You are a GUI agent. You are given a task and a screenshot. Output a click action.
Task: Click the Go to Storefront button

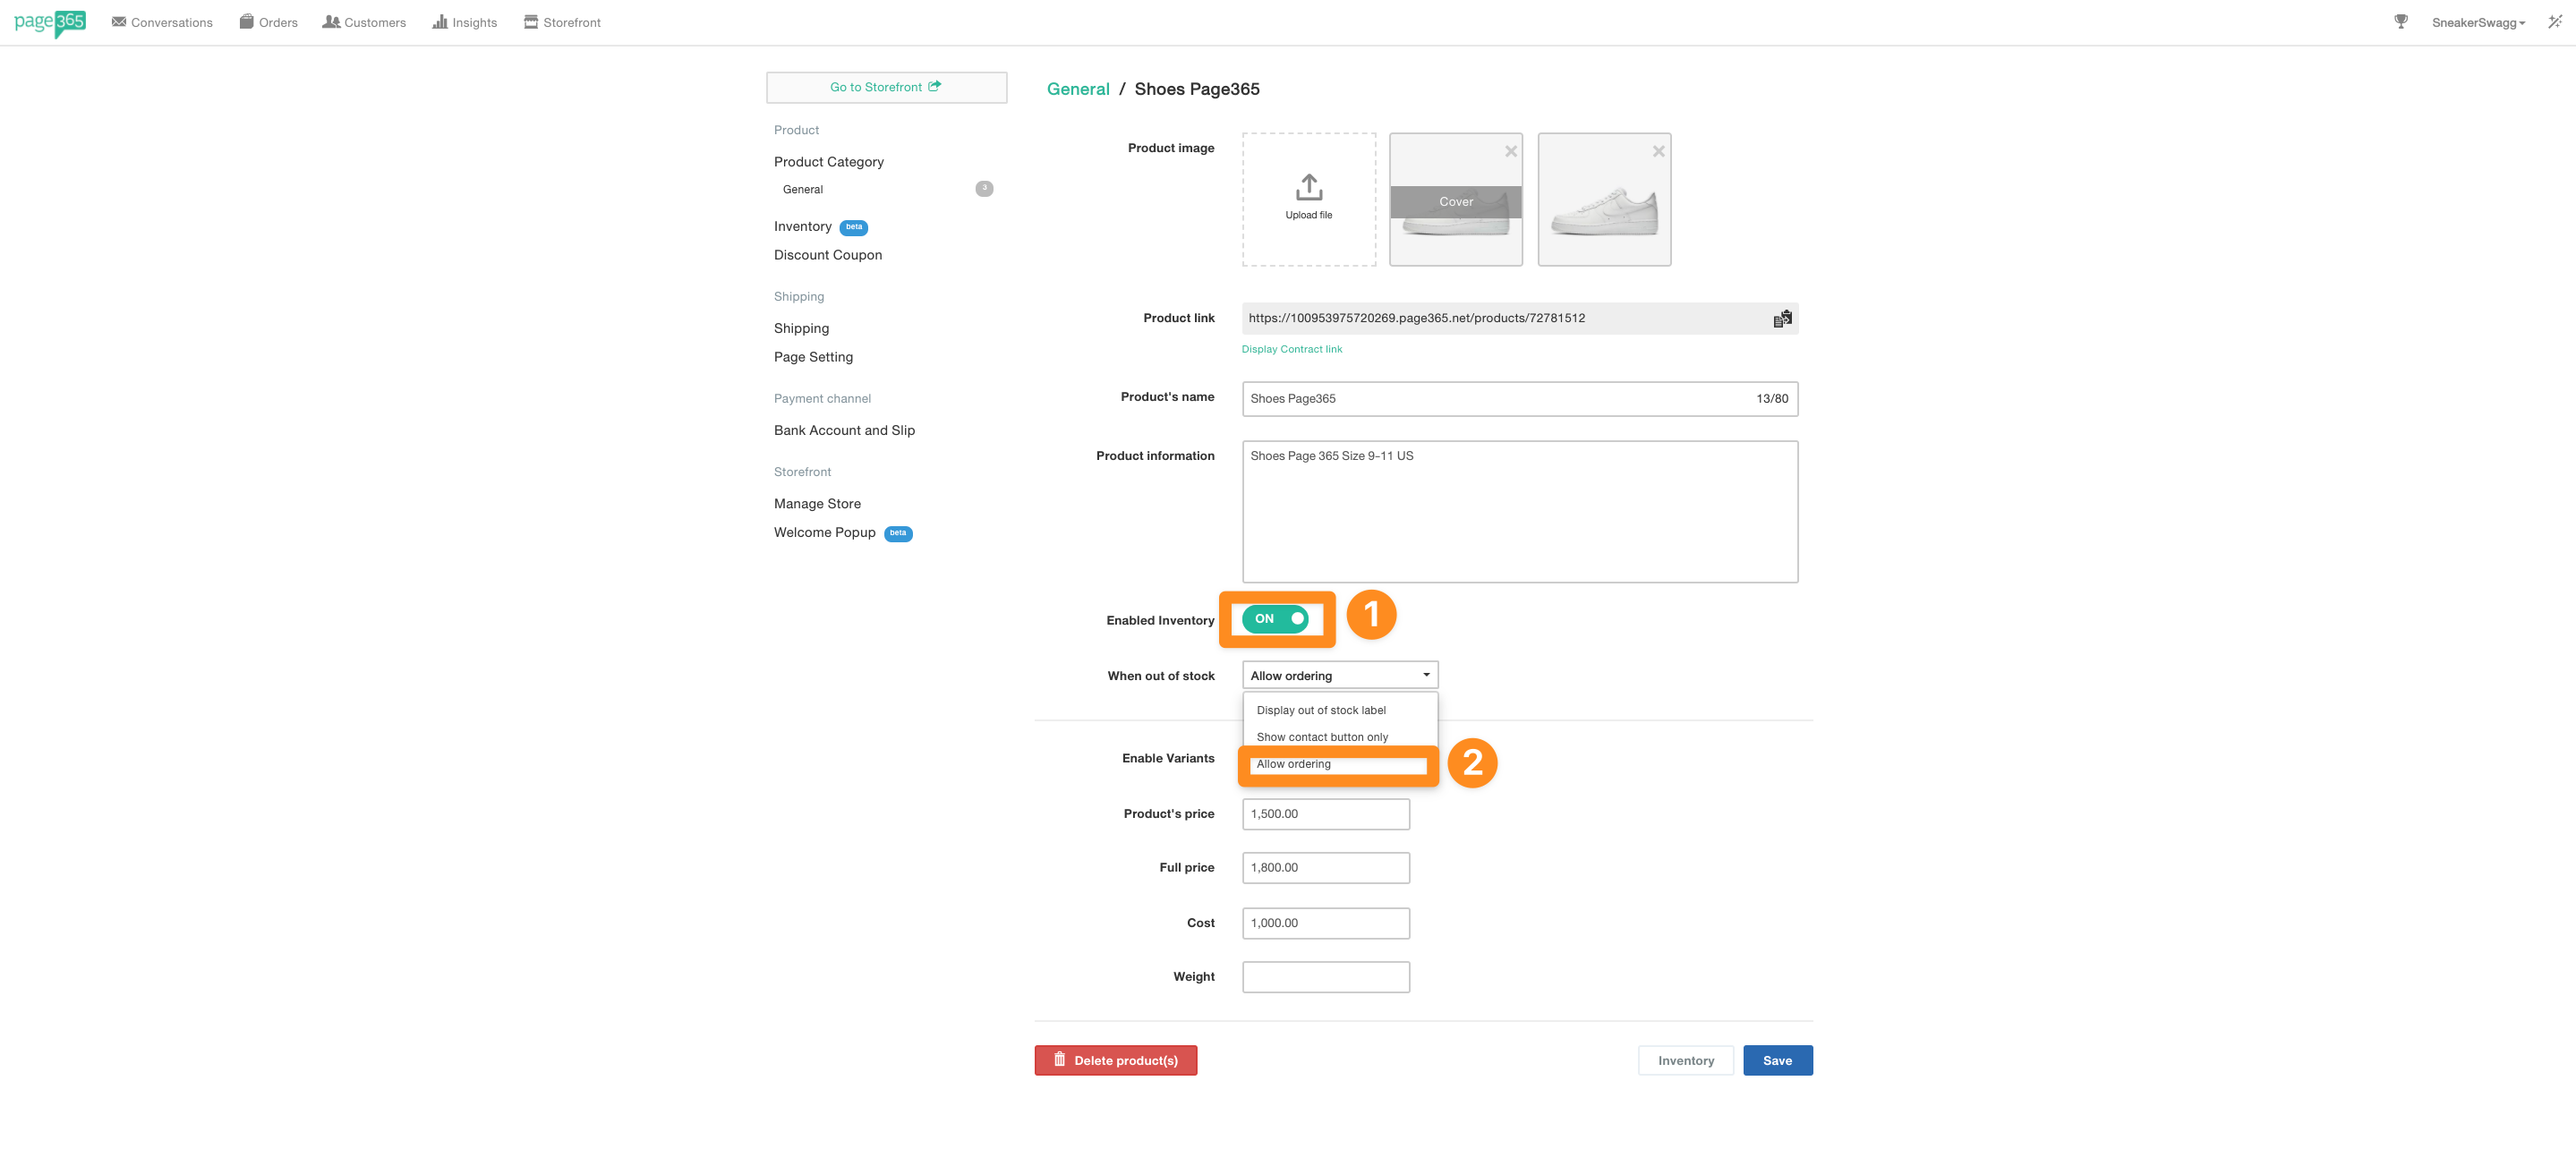pyautogui.click(x=886, y=87)
